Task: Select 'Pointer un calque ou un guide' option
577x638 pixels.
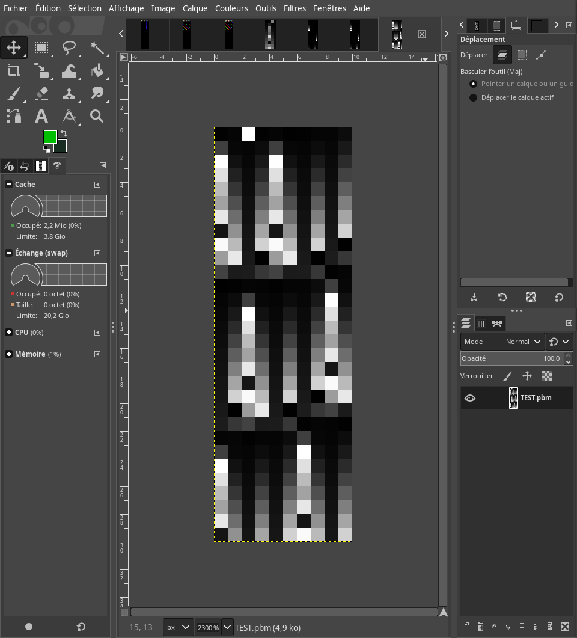Action: point(474,84)
